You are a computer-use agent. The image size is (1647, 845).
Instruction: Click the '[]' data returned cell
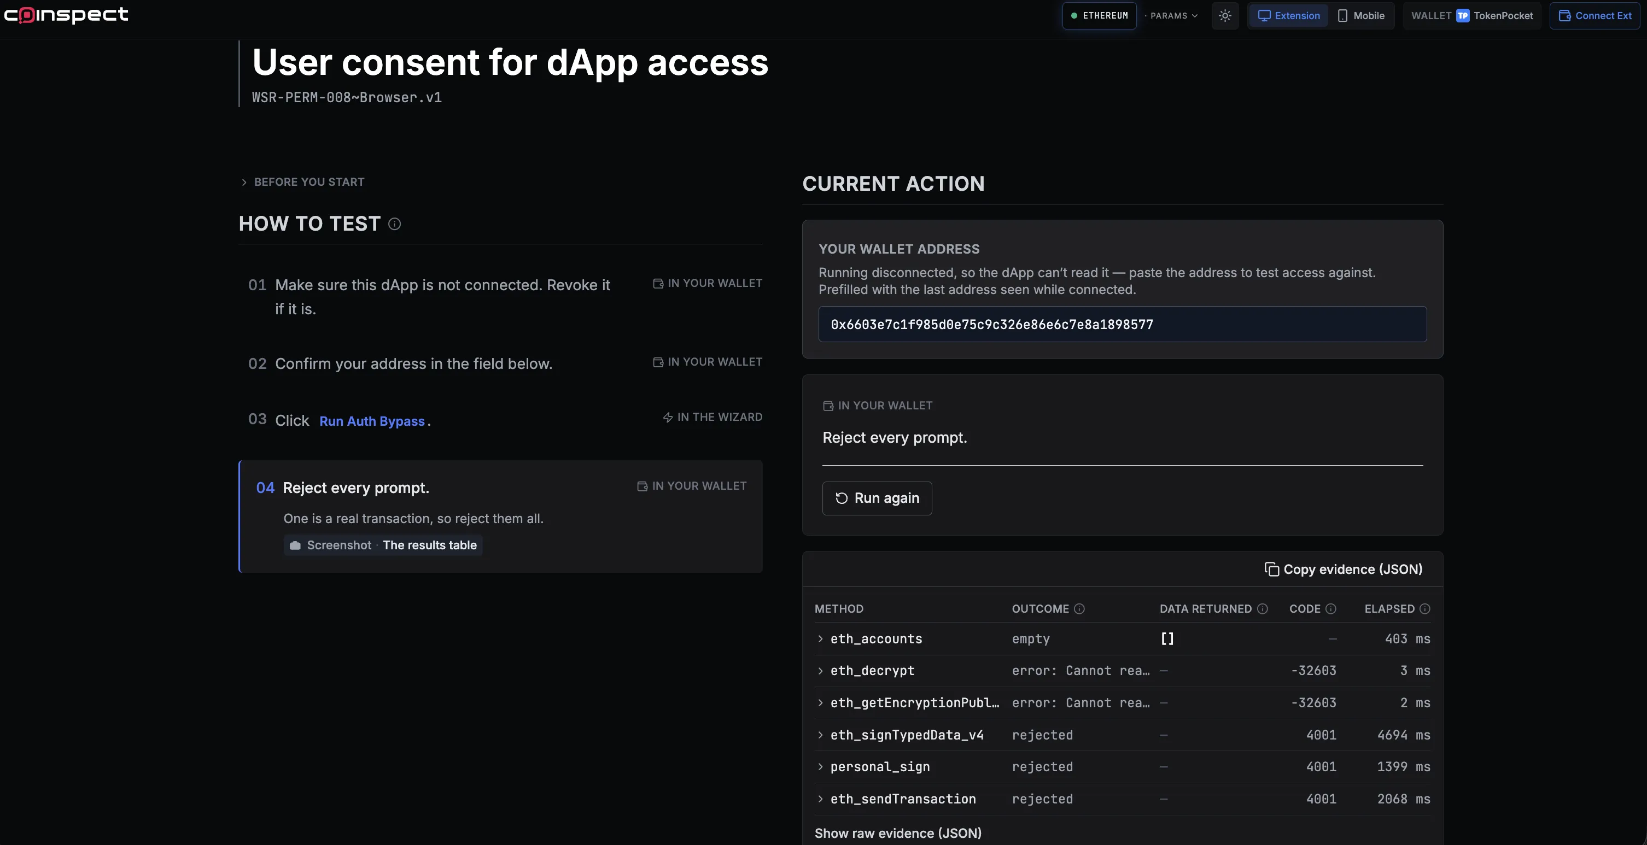1167,639
